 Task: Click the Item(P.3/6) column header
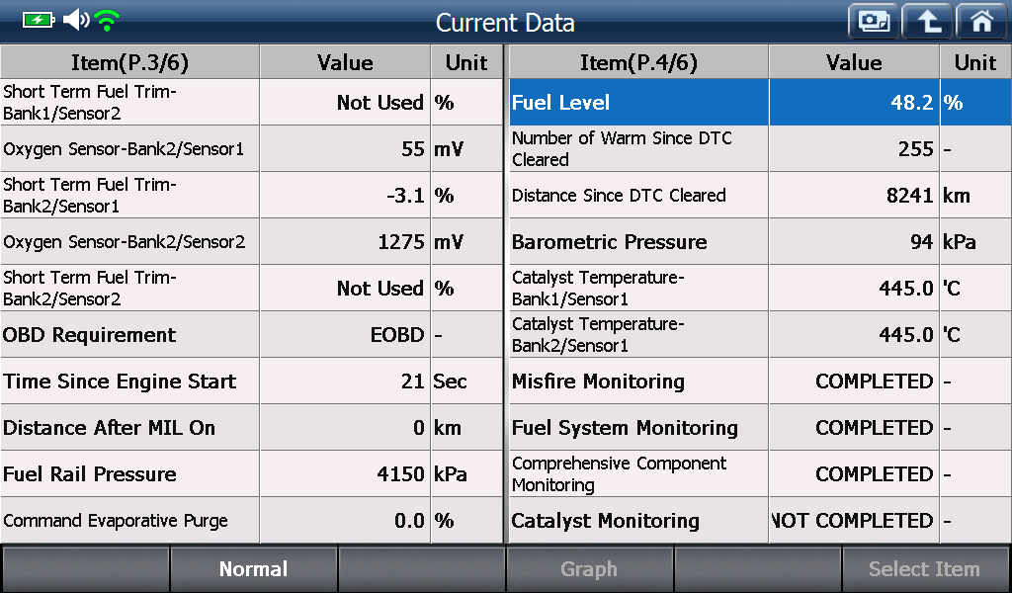129,62
